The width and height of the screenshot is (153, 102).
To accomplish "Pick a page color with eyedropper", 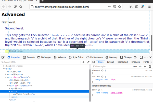I will (x=88, y=62).
